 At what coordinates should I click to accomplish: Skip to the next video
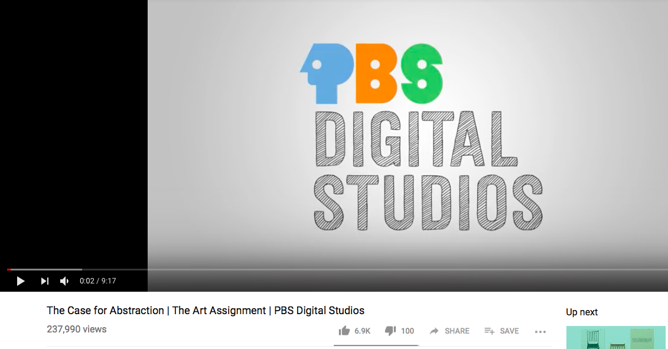tap(45, 281)
